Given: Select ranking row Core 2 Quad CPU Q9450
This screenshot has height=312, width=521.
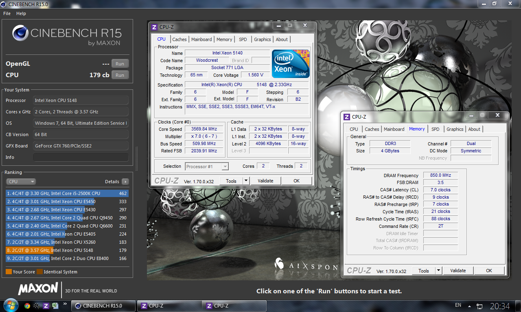Looking at the screenshot, I should coord(67,218).
